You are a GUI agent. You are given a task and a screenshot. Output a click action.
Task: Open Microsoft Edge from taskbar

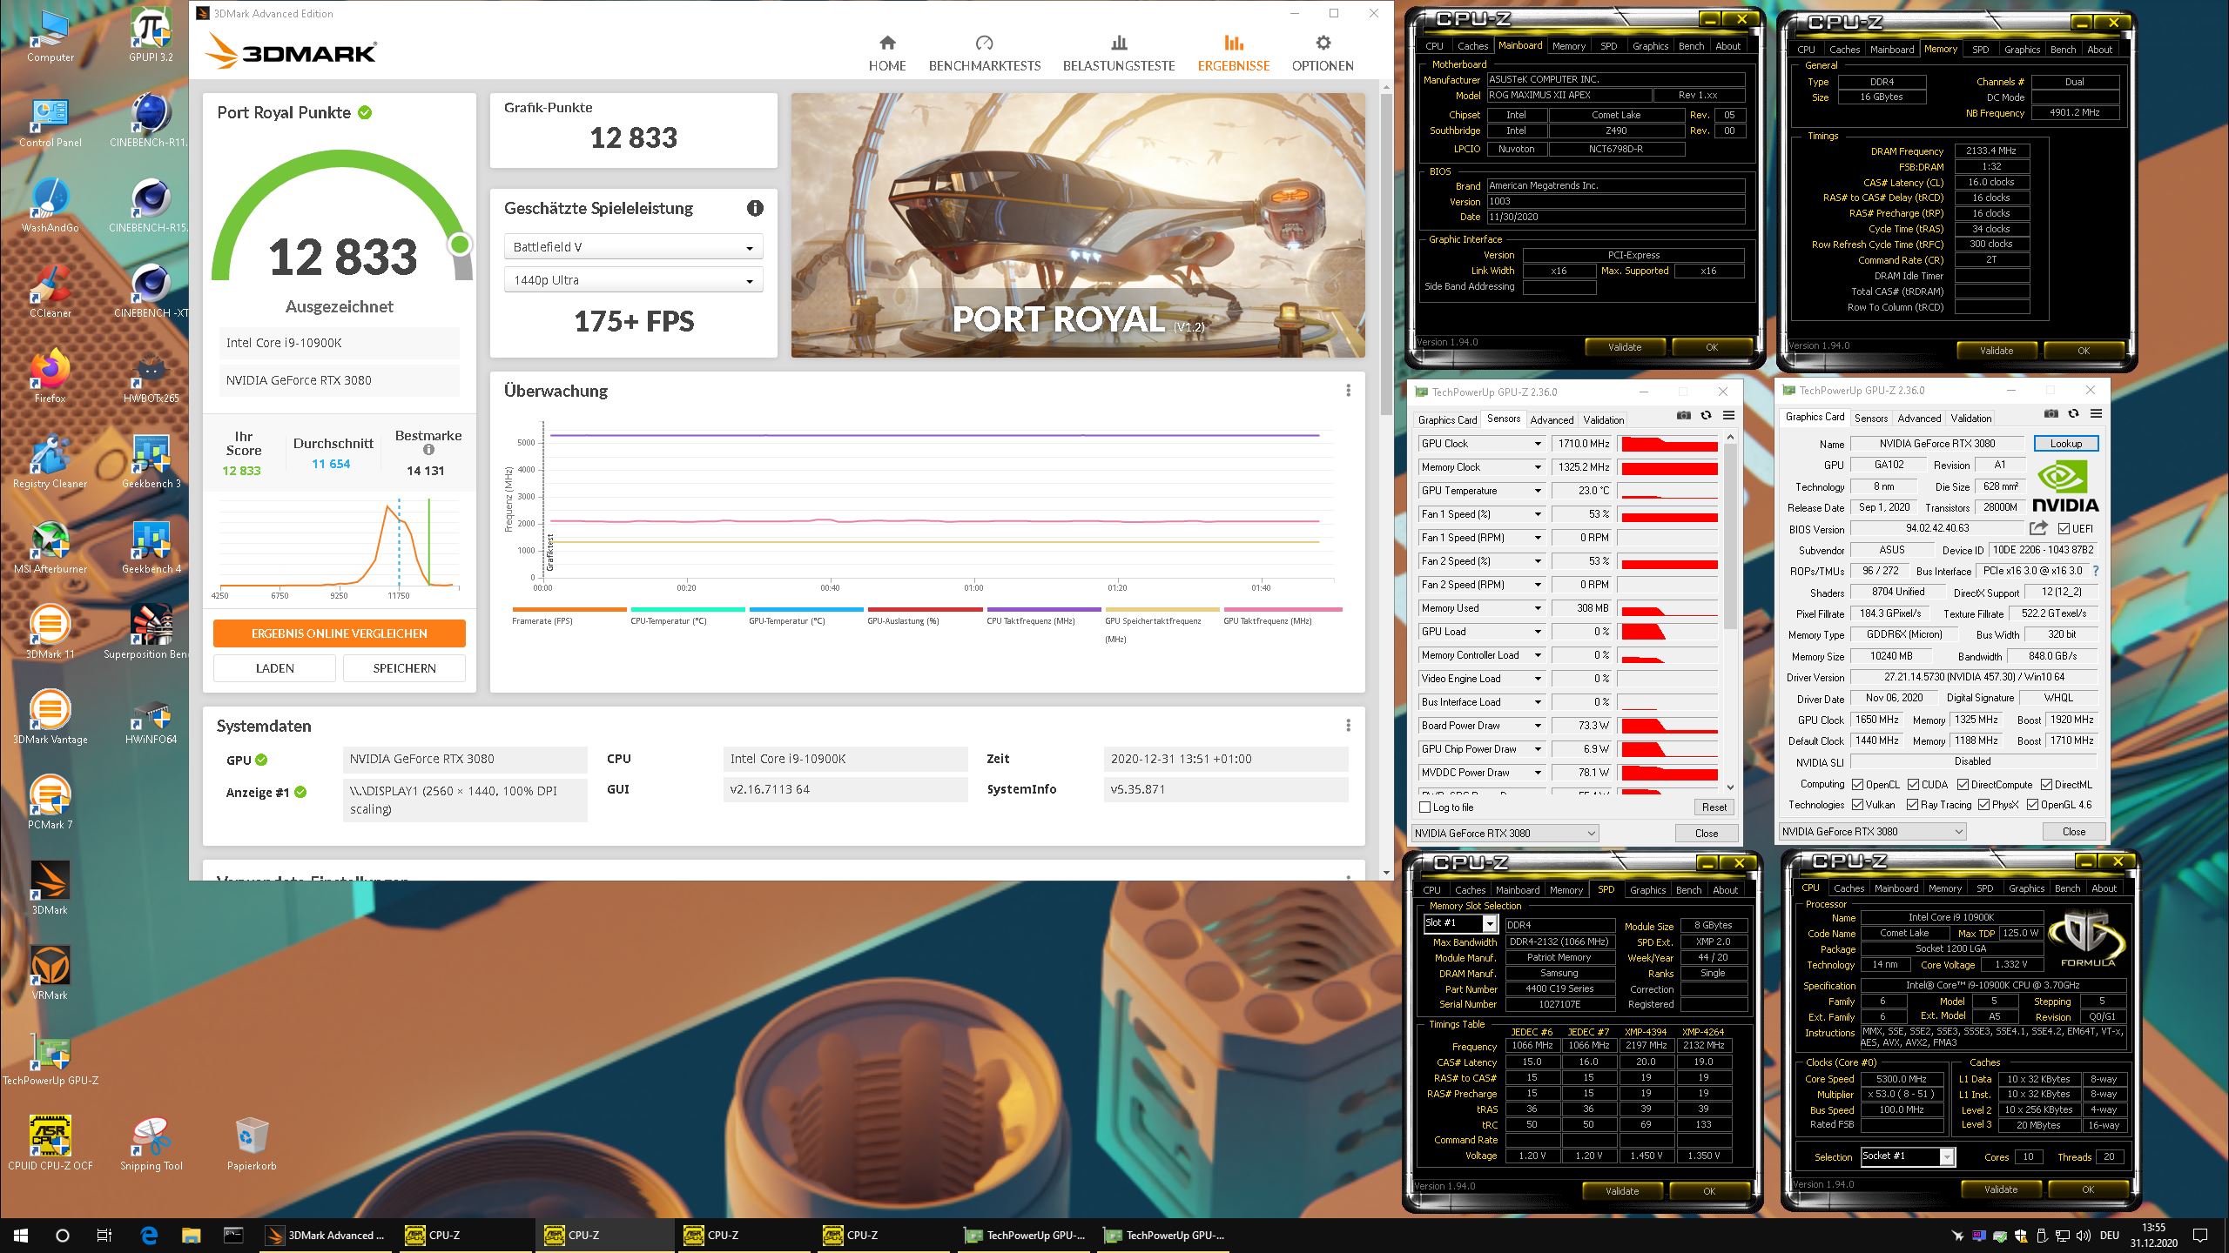click(x=149, y=1235)
